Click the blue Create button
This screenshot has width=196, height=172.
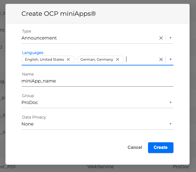[x=160, y=147]
